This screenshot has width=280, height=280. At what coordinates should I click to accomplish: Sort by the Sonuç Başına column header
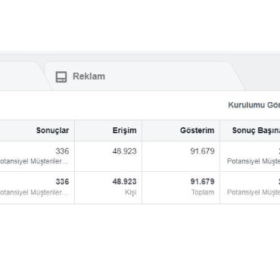tap(256, 130)
